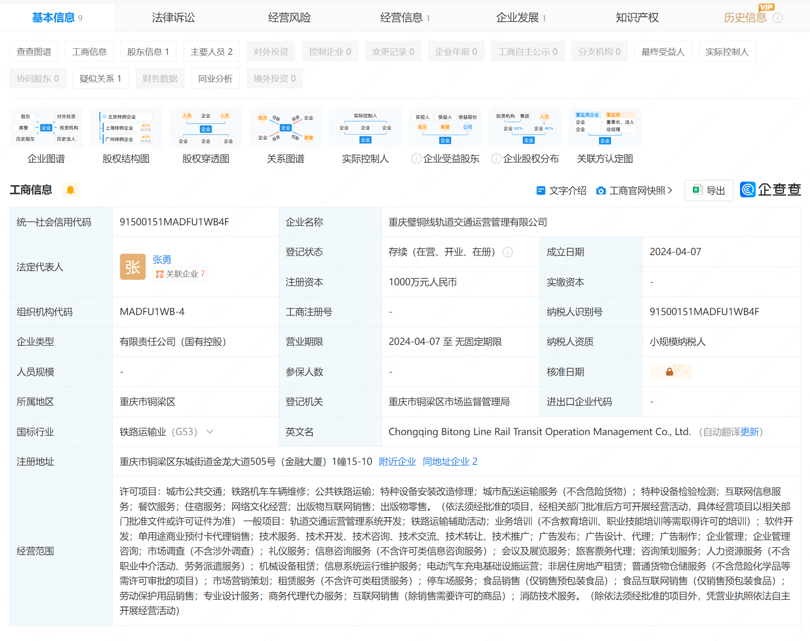
Task: Switch to the 法律诉讼 tab
Action: coord(173,17)
